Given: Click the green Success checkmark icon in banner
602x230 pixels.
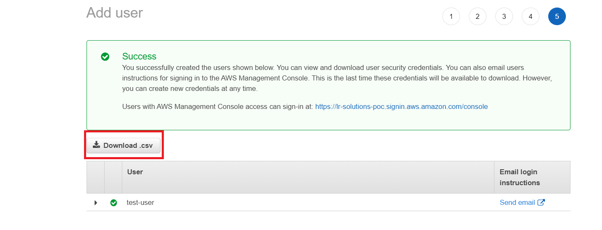Looking at the screenshot, I should coord(105,57).
